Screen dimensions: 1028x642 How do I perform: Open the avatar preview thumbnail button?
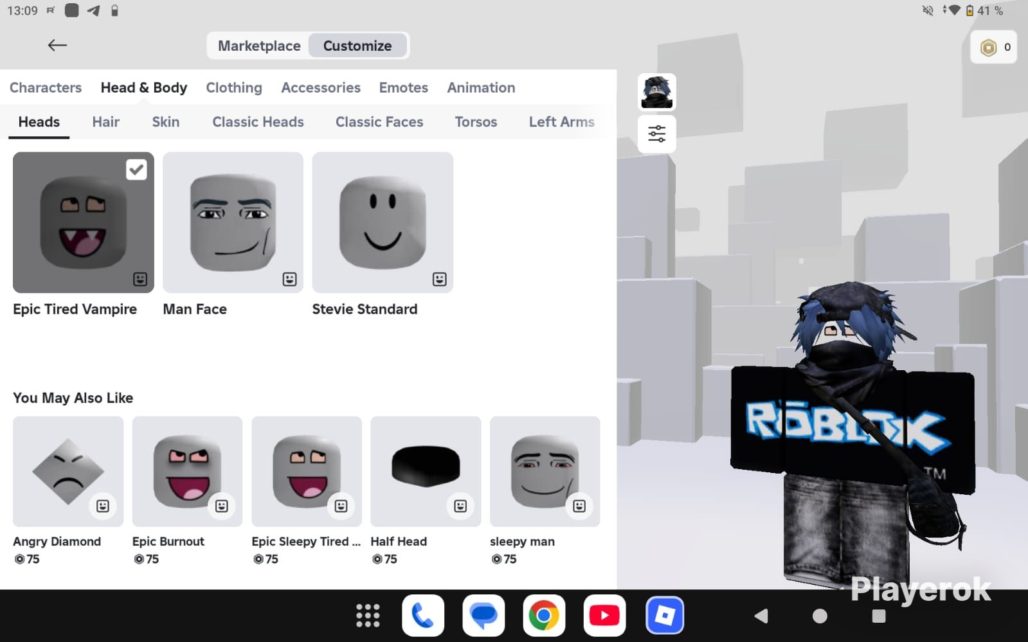point(656,92)
